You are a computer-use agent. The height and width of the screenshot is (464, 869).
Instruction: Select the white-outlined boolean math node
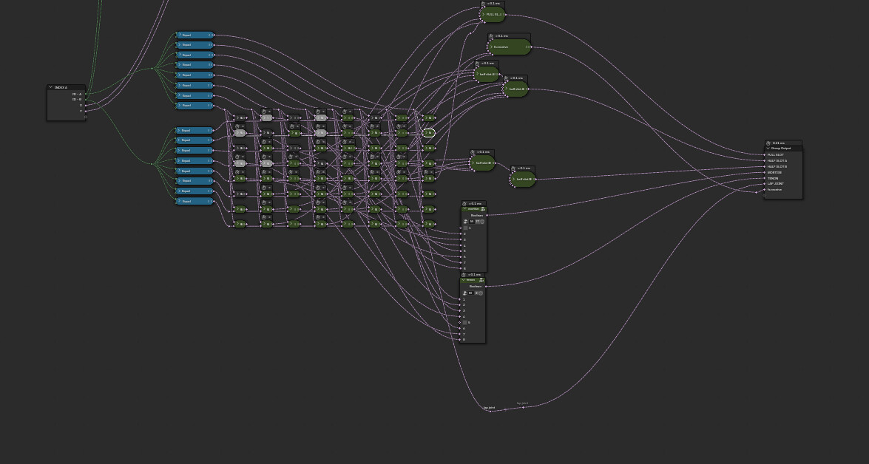[429, 133]
